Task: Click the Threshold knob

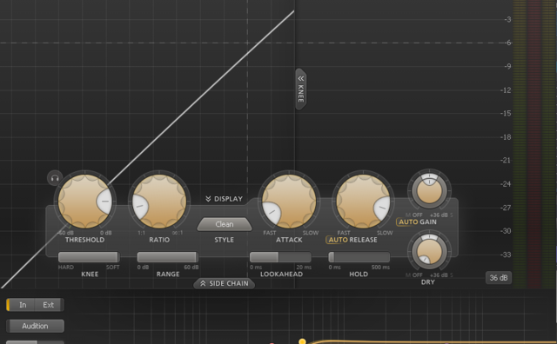Action: point(85,201)
